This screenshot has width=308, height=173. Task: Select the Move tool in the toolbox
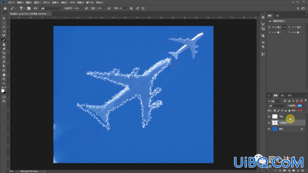tap(4, 18)
